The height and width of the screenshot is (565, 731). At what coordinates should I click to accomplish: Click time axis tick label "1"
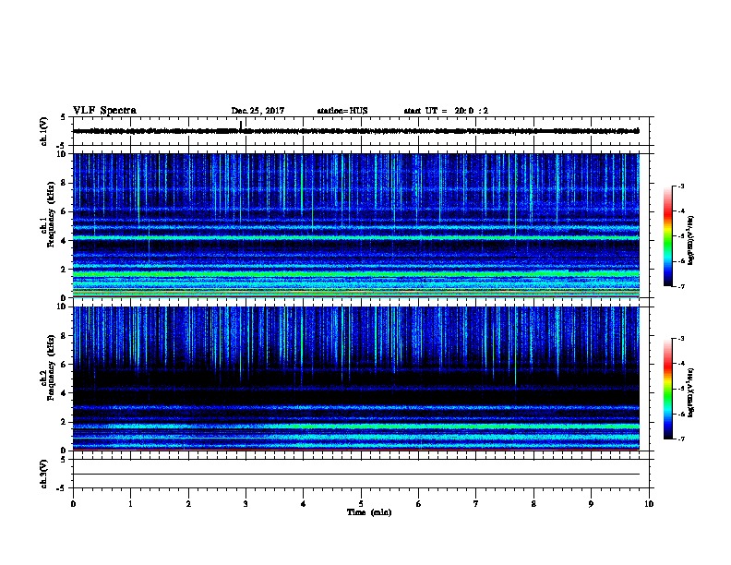coord(130,504)
